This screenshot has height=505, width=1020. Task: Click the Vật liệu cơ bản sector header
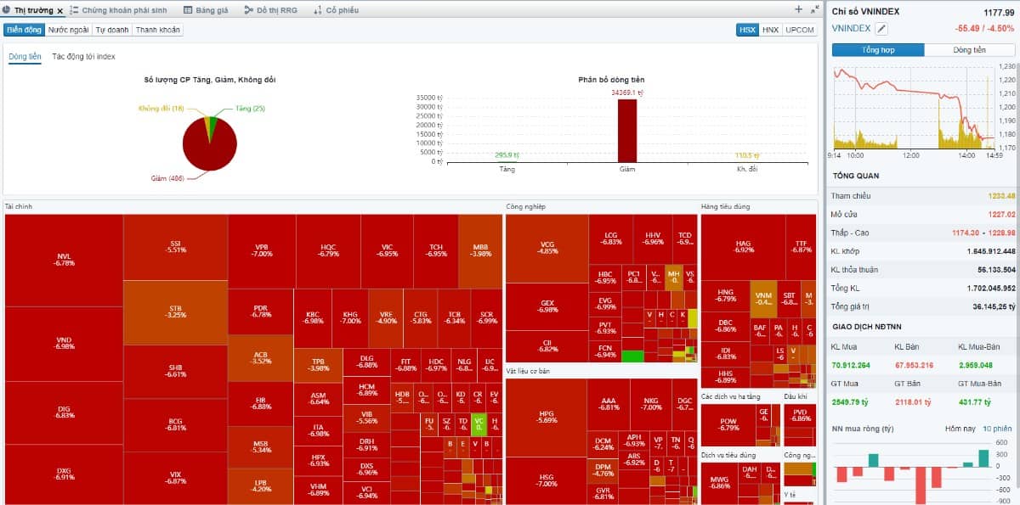click(x=527, y=371)
